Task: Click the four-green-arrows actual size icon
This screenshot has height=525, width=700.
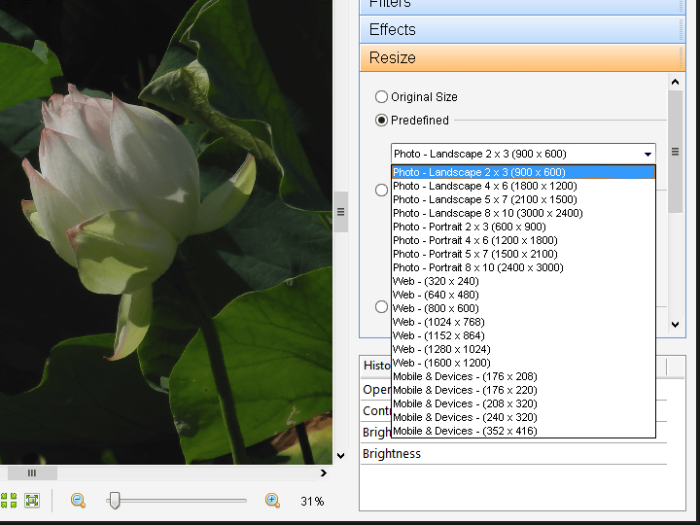Action: pos(9,501)
